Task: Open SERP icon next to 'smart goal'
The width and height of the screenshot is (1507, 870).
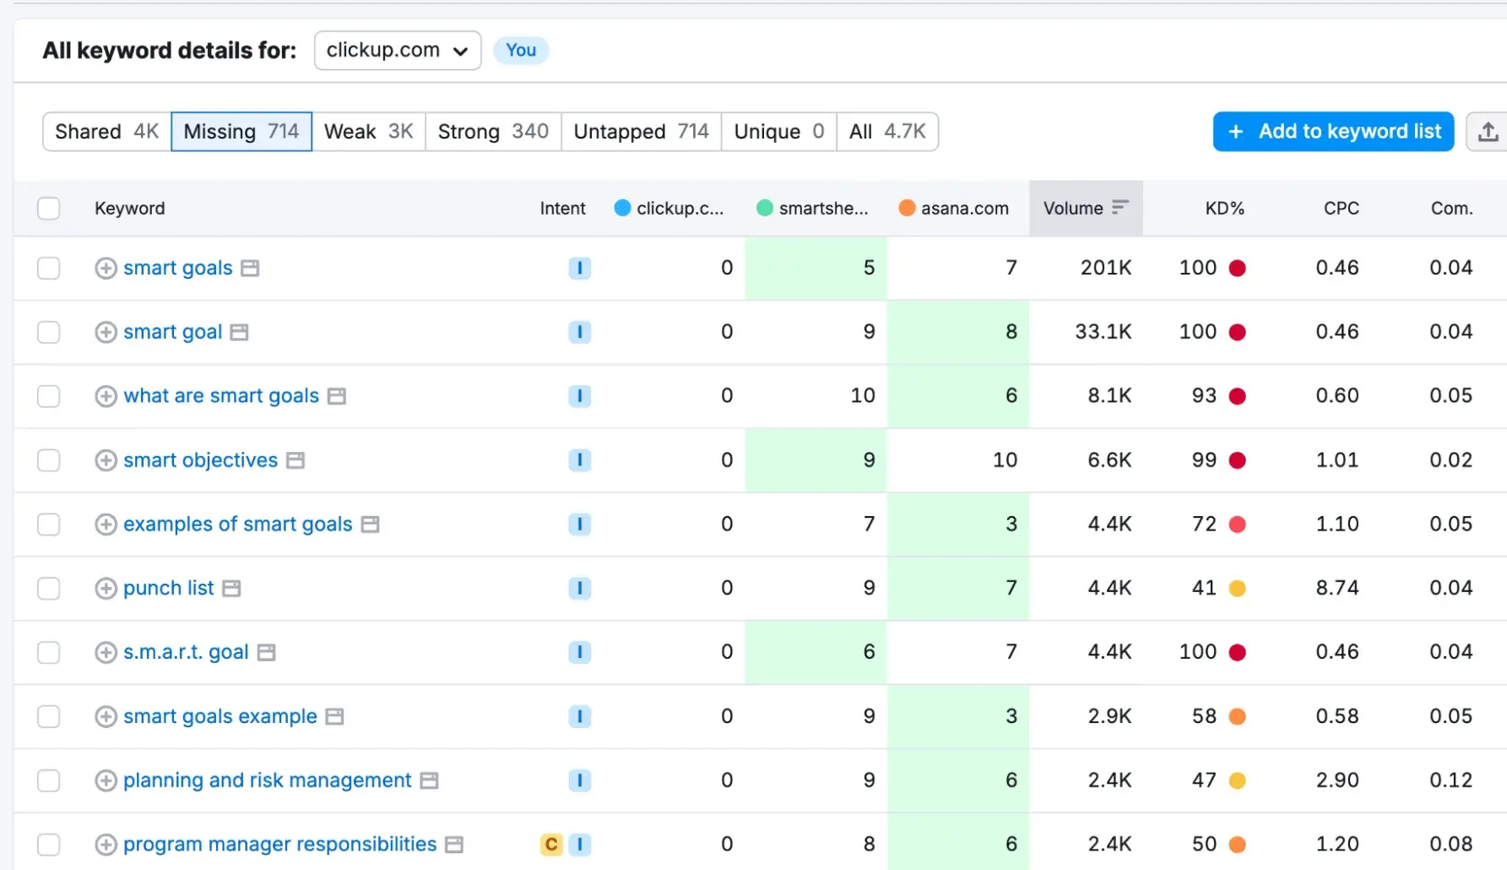Action: (x=240, y=333)
